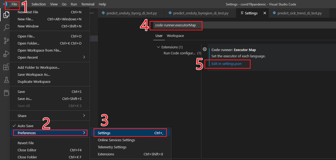Open the Extensions view in activity bar
The image size is (336, 160).
pos(6,67)
